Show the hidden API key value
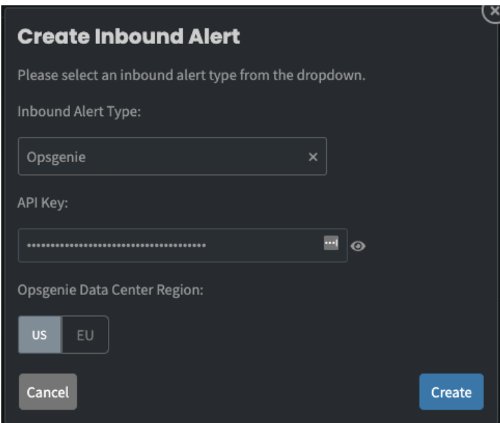 [358, 246]
